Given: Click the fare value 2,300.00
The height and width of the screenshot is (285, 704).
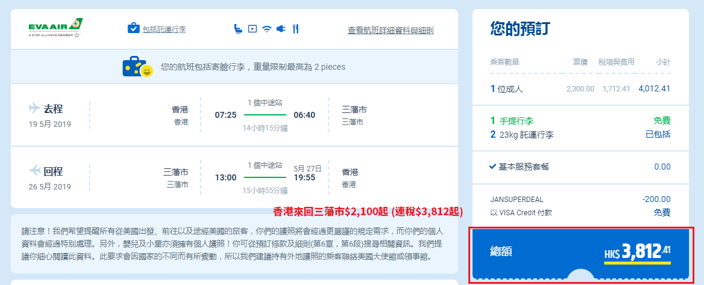Looking at the screenshot, I should [580, 89].
